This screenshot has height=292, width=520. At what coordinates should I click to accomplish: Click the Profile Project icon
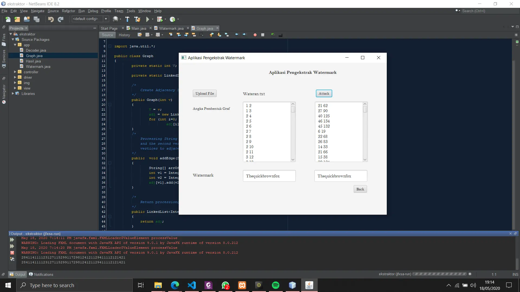pyautogui.click(x=173, y=19)
